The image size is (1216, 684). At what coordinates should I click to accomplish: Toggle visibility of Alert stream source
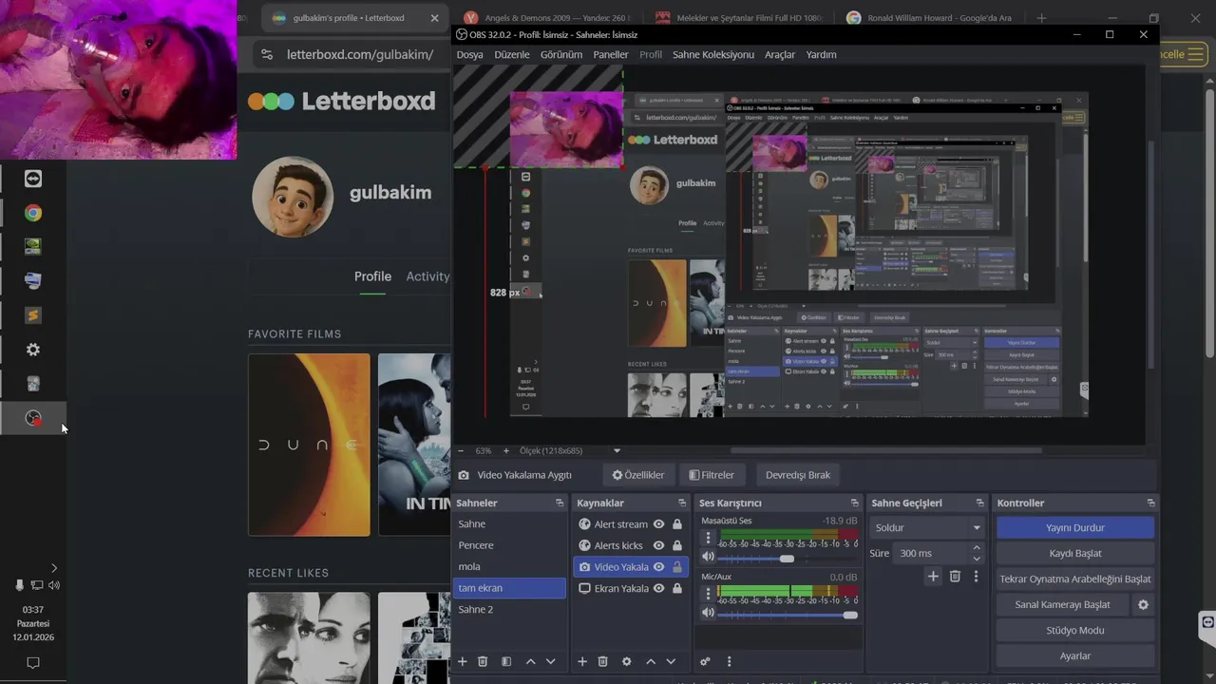[x=658, y=524]
